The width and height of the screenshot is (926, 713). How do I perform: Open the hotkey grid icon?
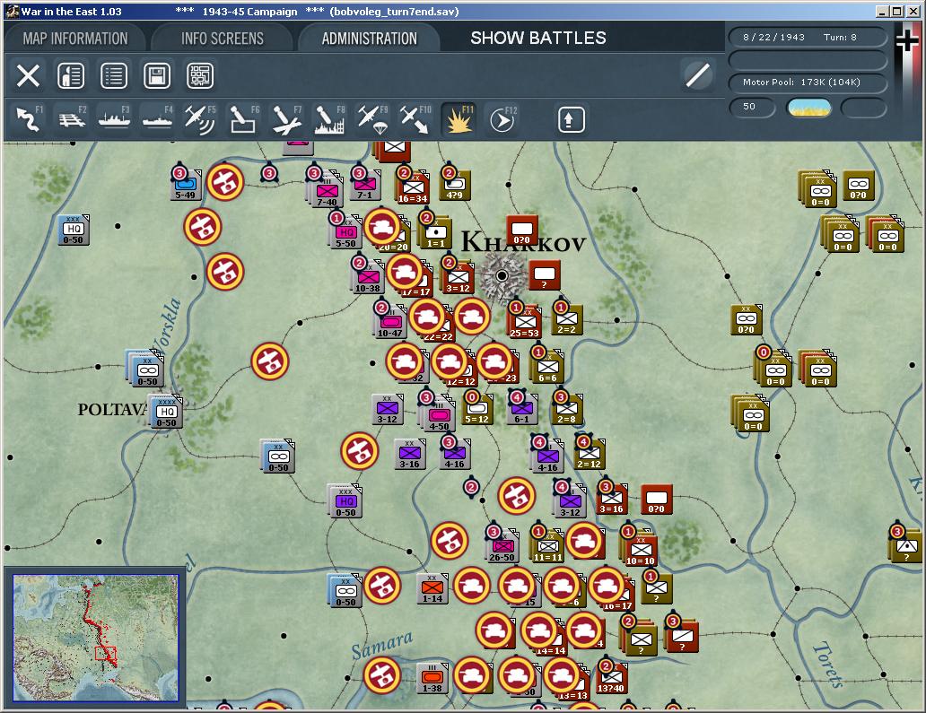(200, 75)
